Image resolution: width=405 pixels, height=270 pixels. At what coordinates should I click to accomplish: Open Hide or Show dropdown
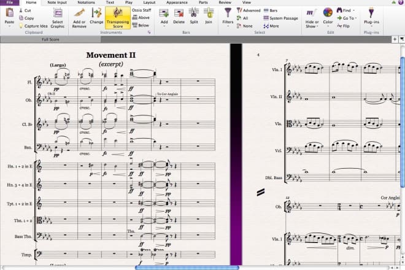[x=312, y=18]
